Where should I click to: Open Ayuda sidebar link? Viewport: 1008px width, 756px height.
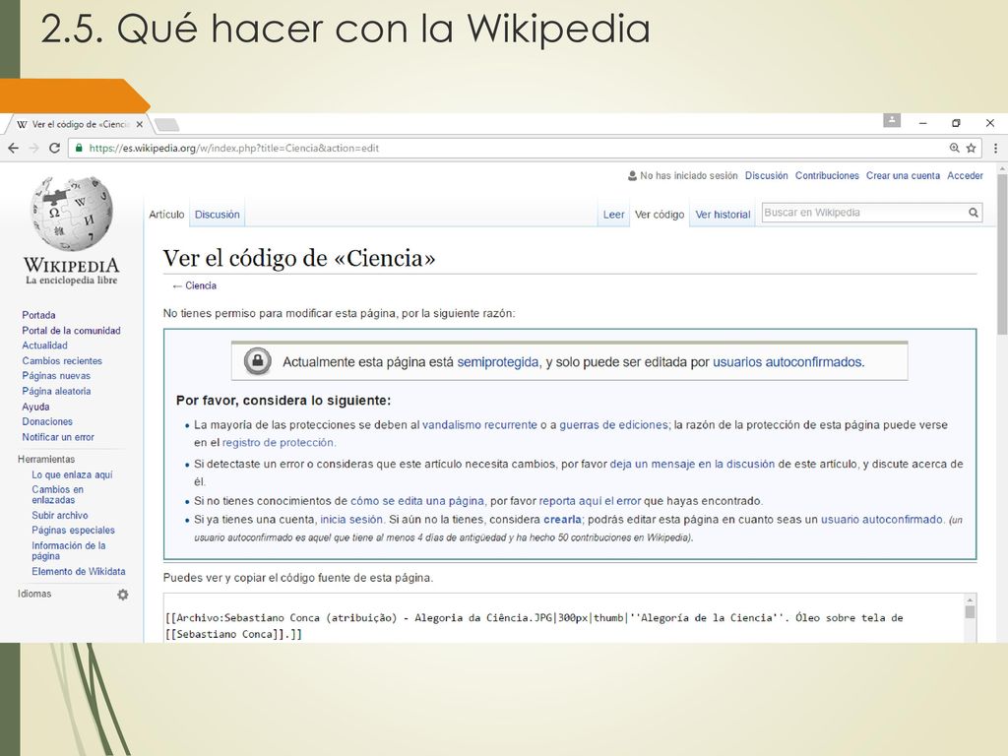35,407
